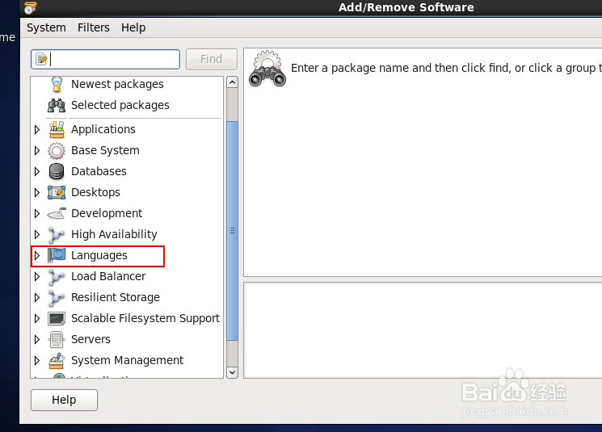Click the Find button

coord(211,59)
